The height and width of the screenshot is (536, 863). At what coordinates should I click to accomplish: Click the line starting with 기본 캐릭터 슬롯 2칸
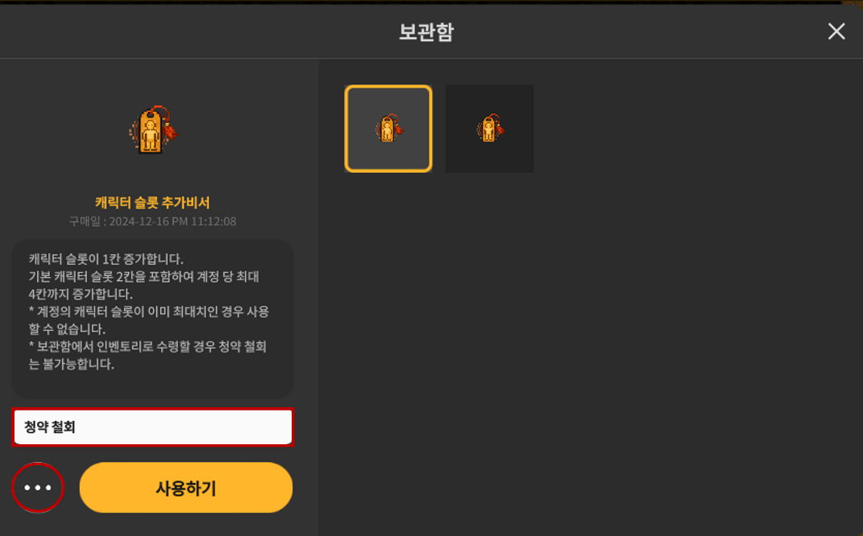143,277
